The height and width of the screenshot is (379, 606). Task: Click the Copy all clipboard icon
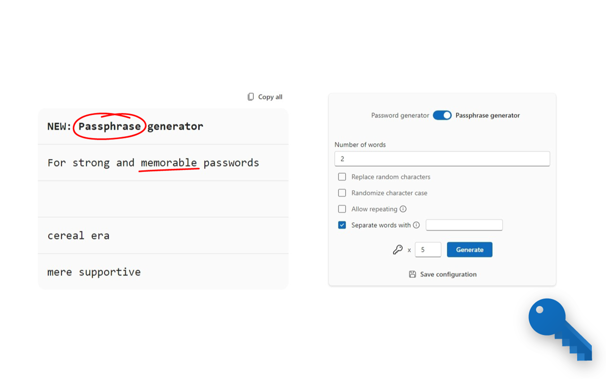click(x=251, y=97)
